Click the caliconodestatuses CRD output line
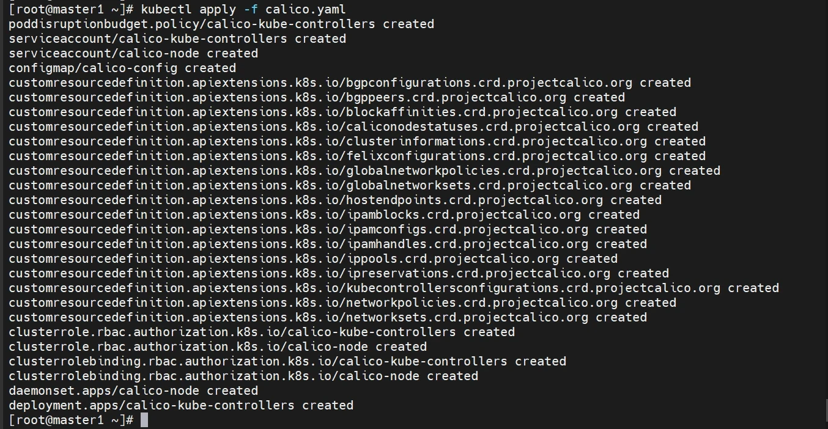 point(353,127)
